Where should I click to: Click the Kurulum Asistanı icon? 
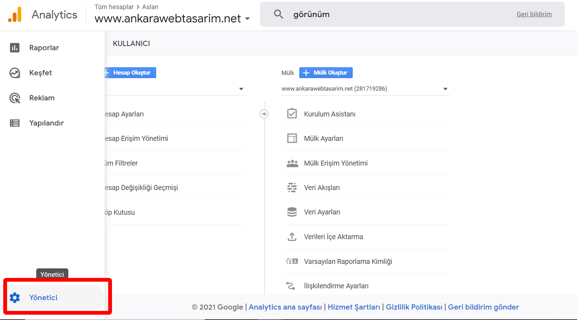click(292, 113)
